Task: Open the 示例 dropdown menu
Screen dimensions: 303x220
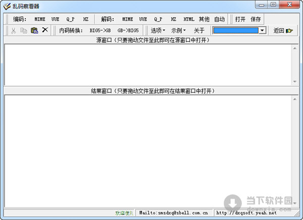Action: tap(178, 30)
